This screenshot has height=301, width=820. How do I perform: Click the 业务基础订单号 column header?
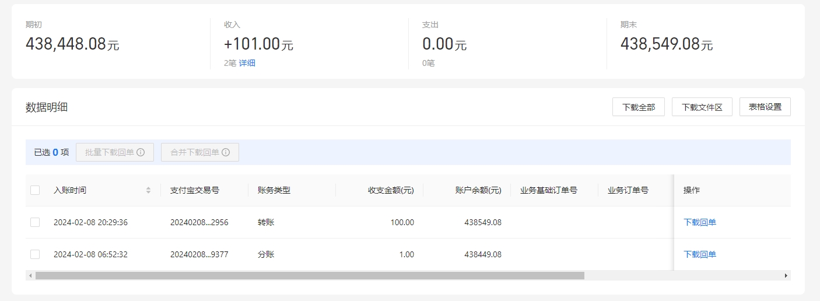click(549, 190)
